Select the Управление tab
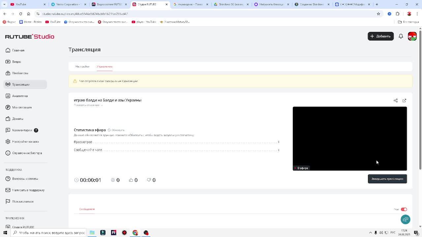This screenshot has height=237, width=422. pyautogui.click(x=105, y=66)
